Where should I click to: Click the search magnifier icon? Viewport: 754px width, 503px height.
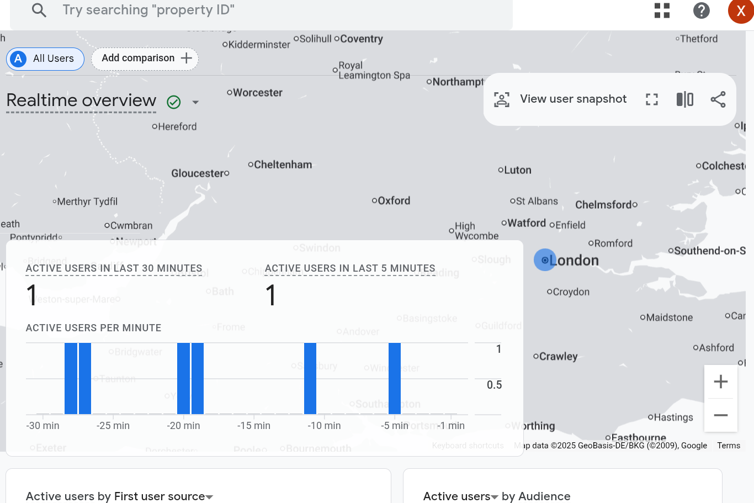(x=39, y=10)
